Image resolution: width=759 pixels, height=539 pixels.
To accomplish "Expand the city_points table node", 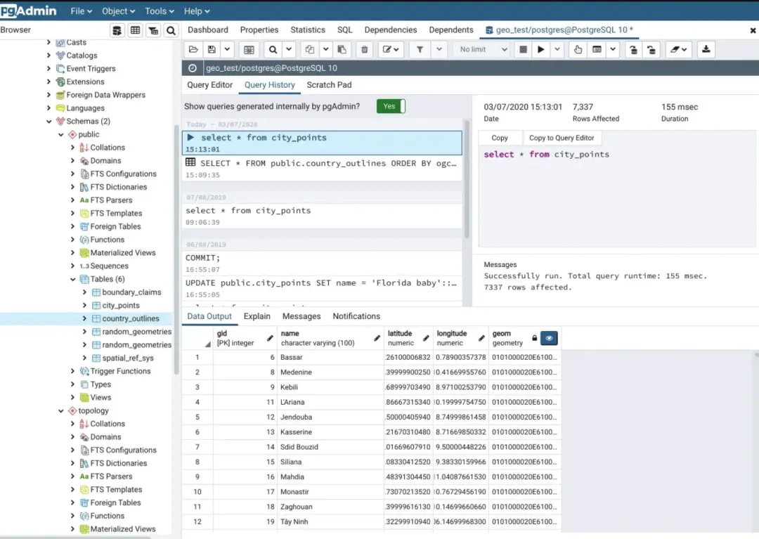I will click(x=85, y=306).
